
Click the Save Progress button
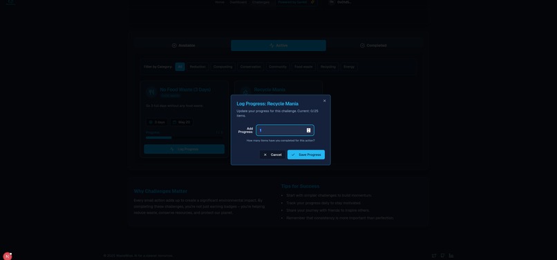[306, 154]
